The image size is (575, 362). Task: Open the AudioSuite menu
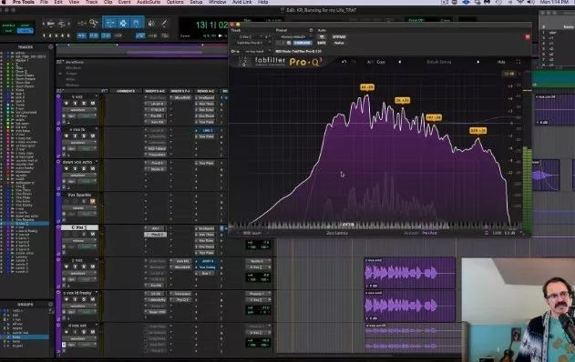click(x=149, y=2)
